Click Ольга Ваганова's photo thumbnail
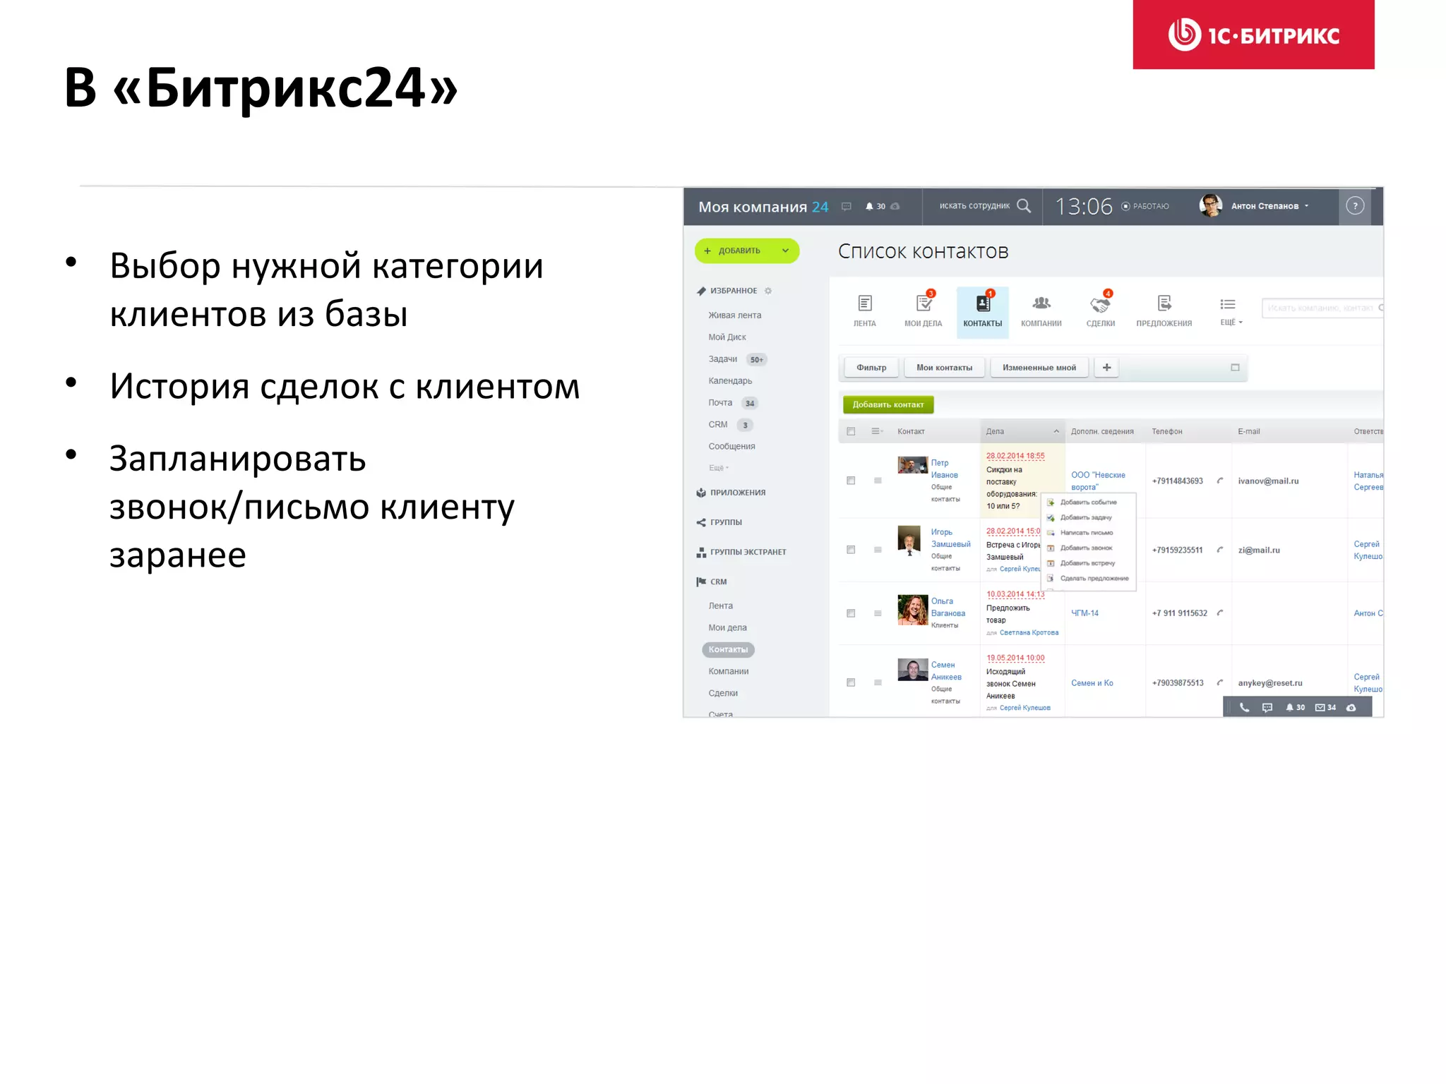 pos(912,609)
